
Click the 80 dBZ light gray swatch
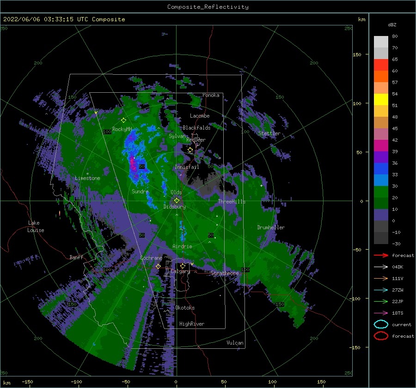pos(381,42)
